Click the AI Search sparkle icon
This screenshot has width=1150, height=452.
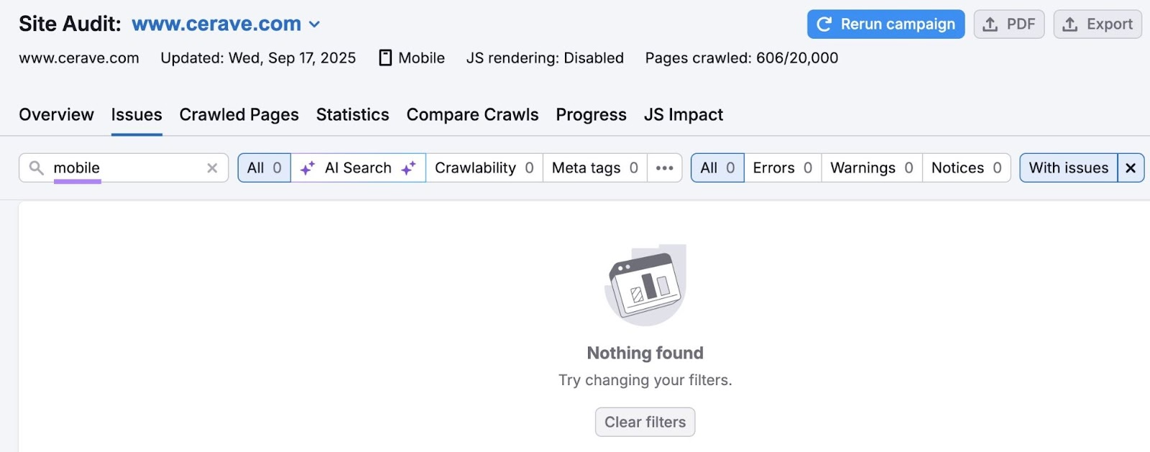[x=309, y=167]
